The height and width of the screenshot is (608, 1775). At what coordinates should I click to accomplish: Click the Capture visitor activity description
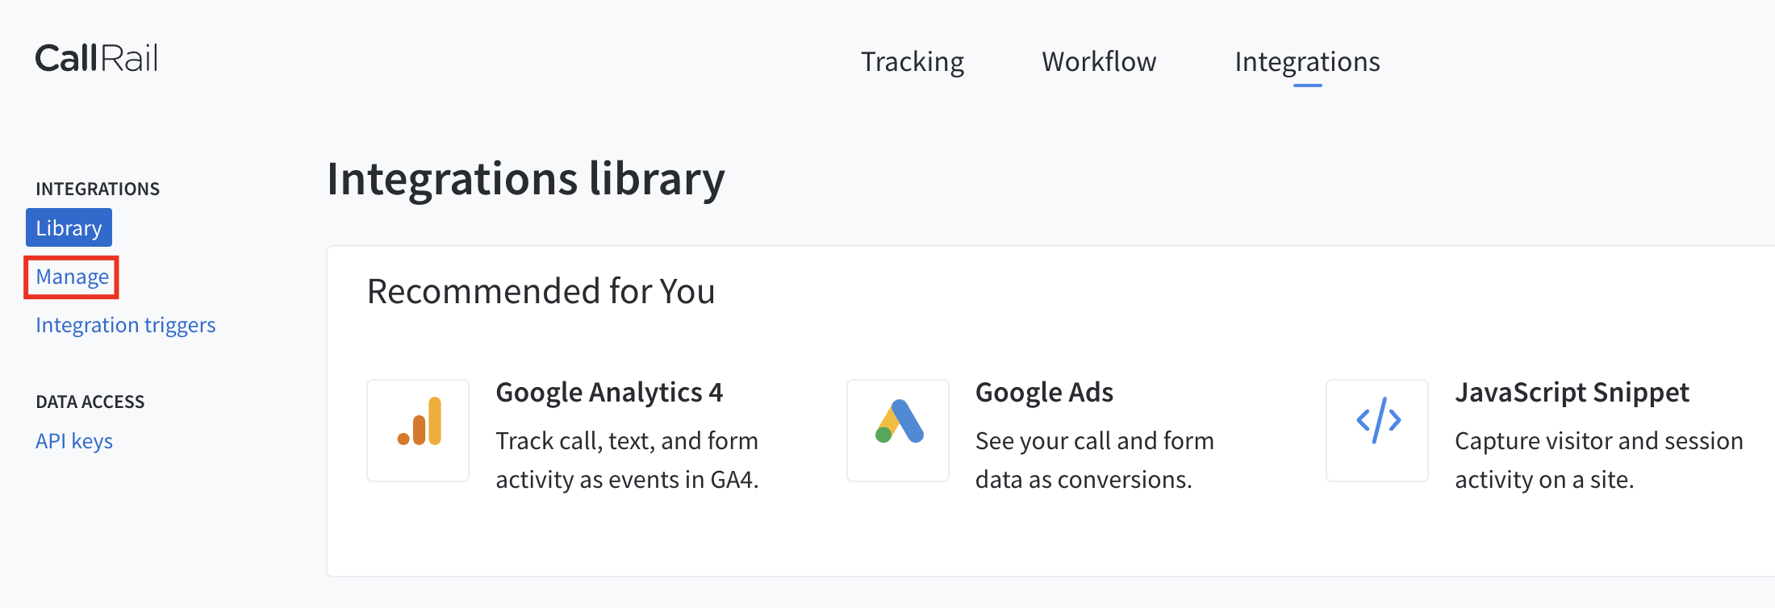point(1598,460)
